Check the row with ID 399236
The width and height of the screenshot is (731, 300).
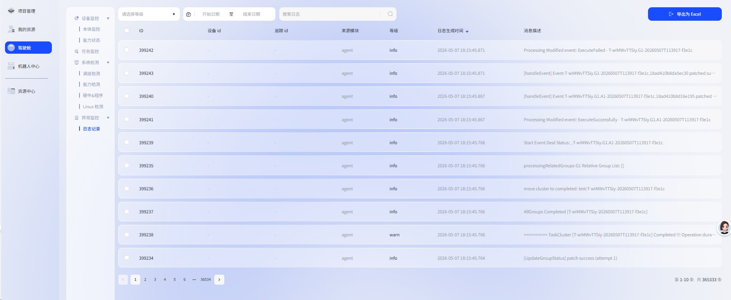(127, 188)
